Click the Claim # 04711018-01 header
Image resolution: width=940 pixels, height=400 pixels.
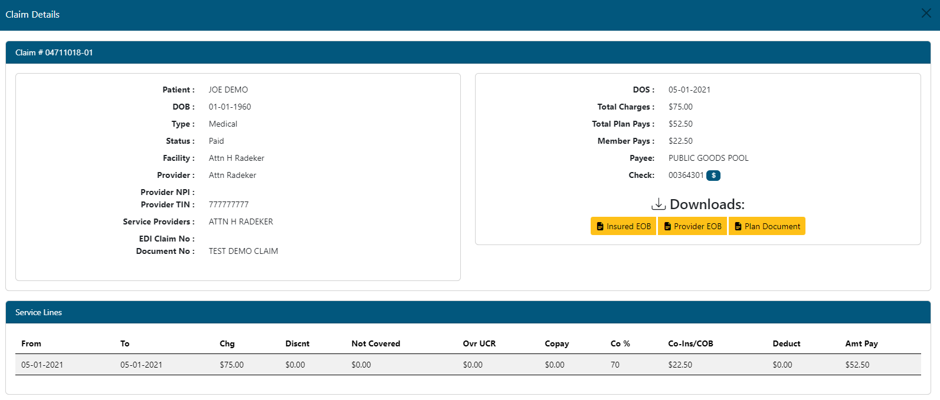[468, 52]
